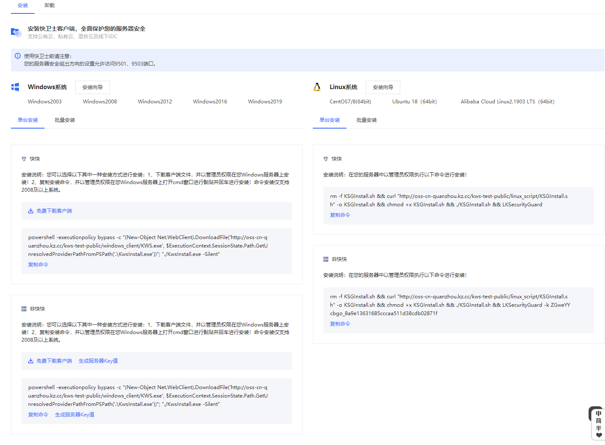
Task: Open Linux 批量安装 tab
Action: coord(367,120)
